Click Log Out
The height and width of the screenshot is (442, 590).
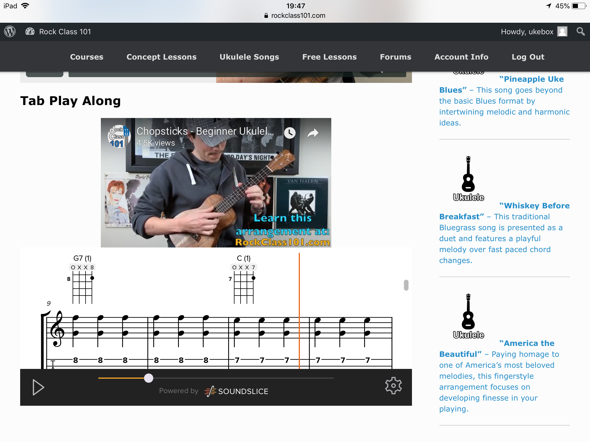tap(528, 57)
